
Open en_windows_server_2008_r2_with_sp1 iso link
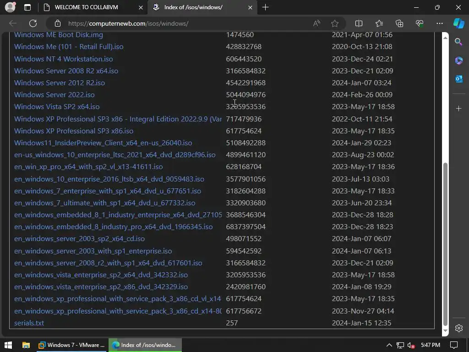[108, 264]
